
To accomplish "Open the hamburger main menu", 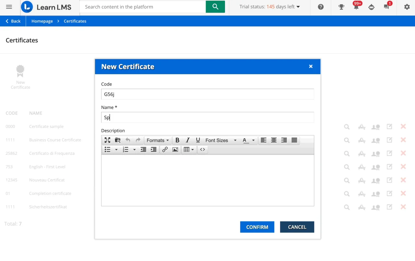I will pos(9,7).
